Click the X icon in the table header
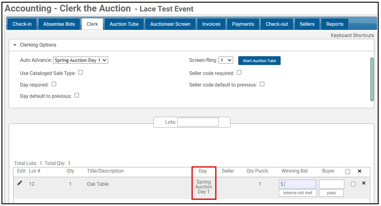Viewport: 381px width, 206px height. tap(359, 171)
